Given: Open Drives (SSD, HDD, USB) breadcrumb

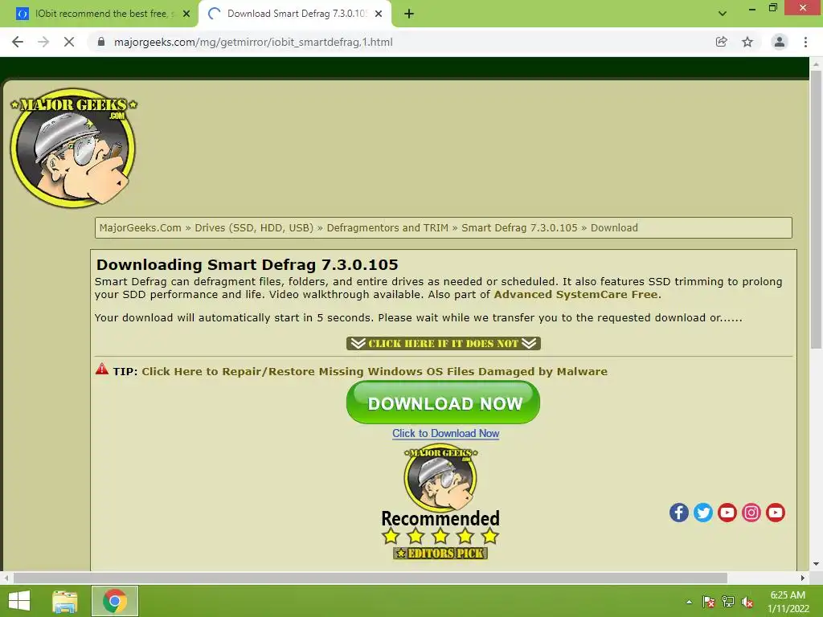Looking at the screenshot, I should [x=254, y=227].
